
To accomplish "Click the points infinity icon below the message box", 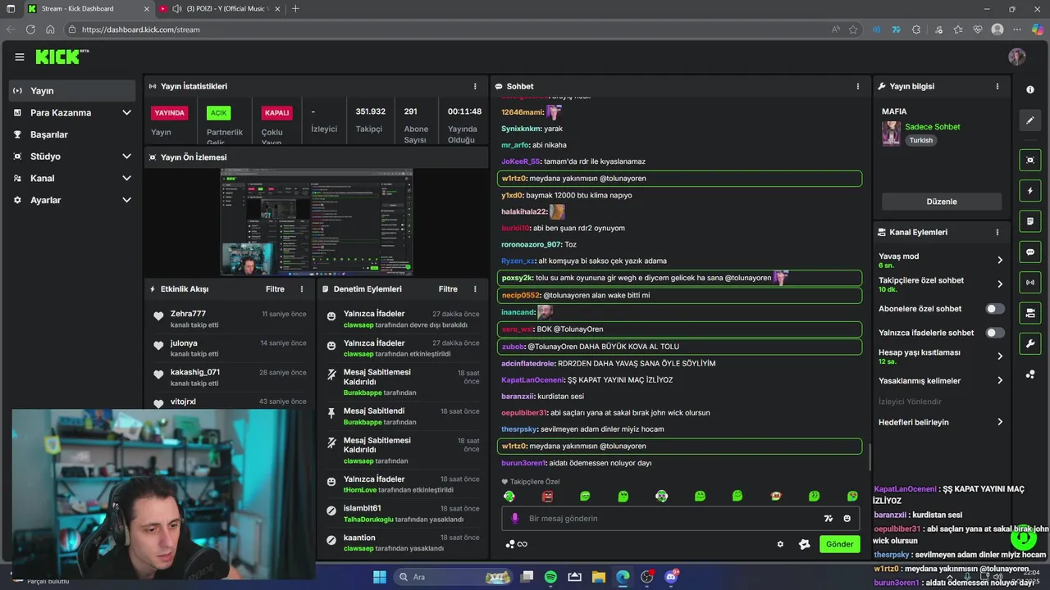I will (516, 544).
